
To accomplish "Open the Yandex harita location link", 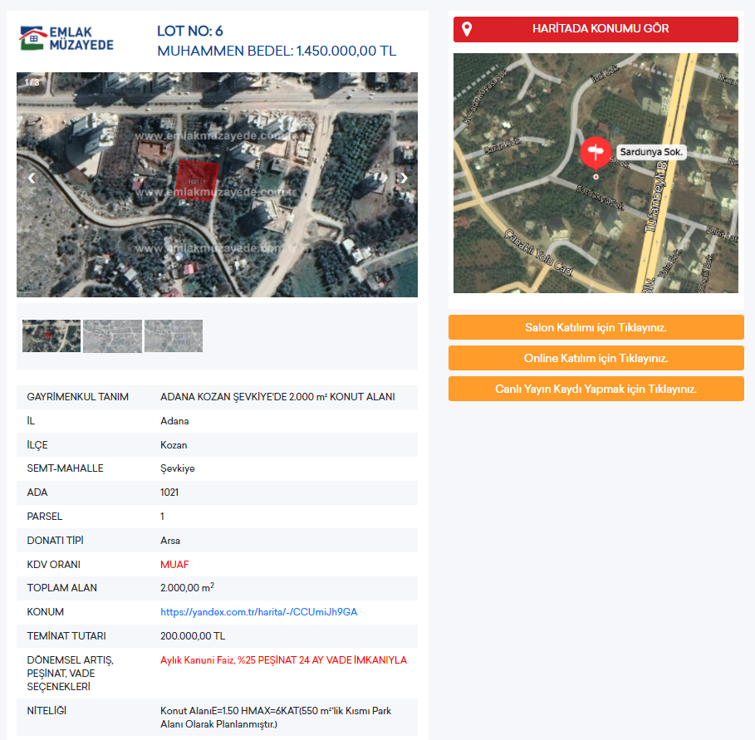I will pos(258,612).
